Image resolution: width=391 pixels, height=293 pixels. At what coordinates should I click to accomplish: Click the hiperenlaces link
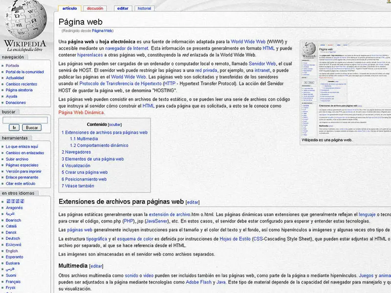pos(90,55)
